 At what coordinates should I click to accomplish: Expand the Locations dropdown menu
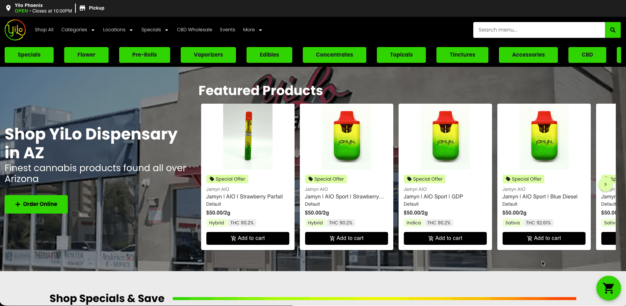coord(117,30)
